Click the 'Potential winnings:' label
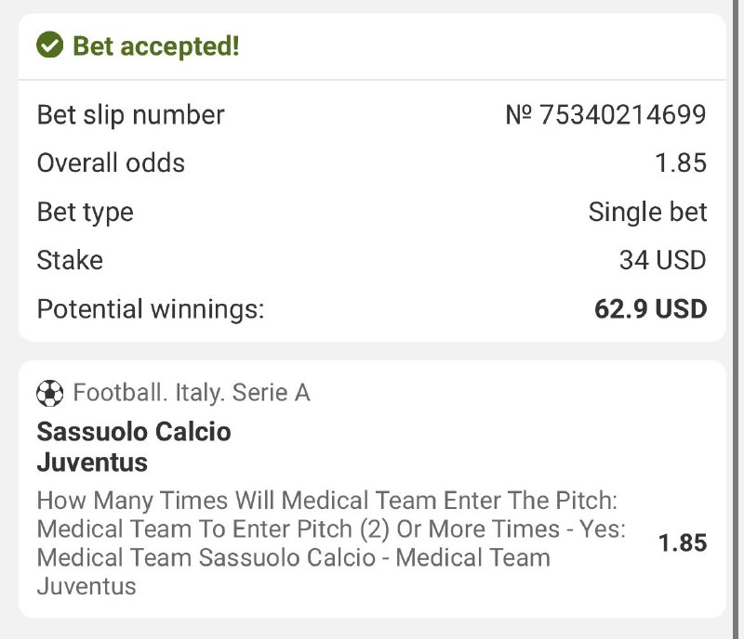The height and width of the screenshot is (639, 744). 151,308
